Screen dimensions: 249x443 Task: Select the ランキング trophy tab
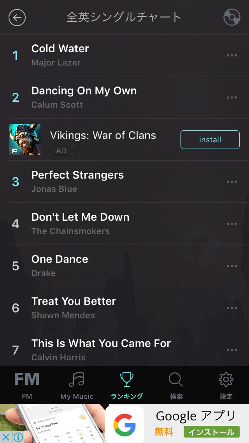126,385
